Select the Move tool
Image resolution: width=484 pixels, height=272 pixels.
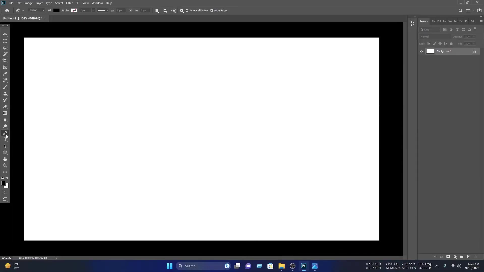[x=5, y=35]
